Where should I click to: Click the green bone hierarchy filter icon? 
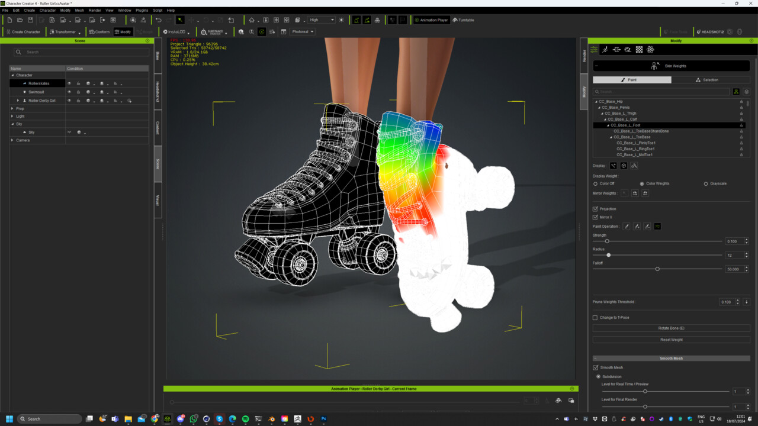click(x=736, y=92)
